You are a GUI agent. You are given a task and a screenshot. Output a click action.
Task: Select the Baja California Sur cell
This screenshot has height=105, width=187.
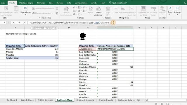click(x=88, y=55)
